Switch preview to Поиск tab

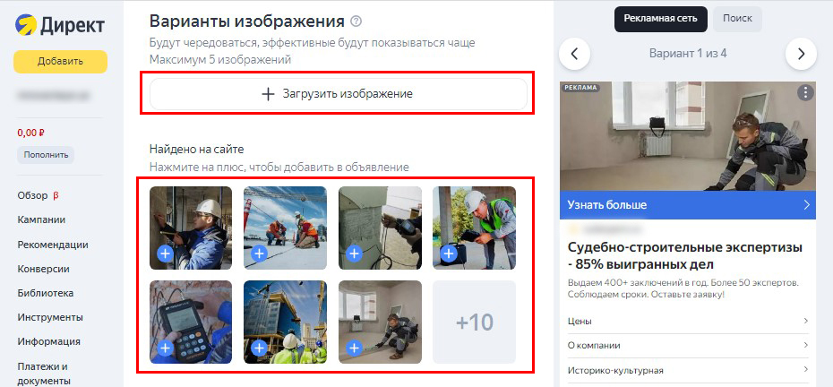737,19
